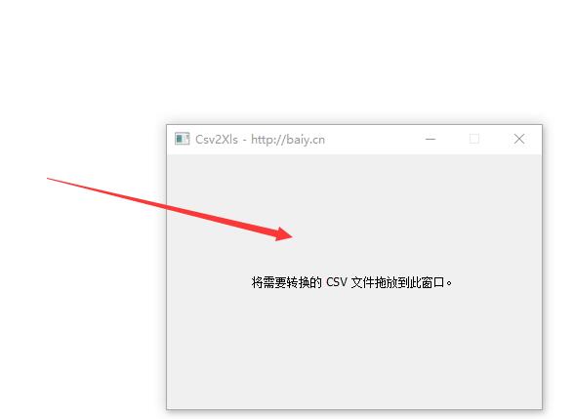The width and height of the screenshot is (575, 419).
Task: Click the white background above the window
Action: coord(287,61)
